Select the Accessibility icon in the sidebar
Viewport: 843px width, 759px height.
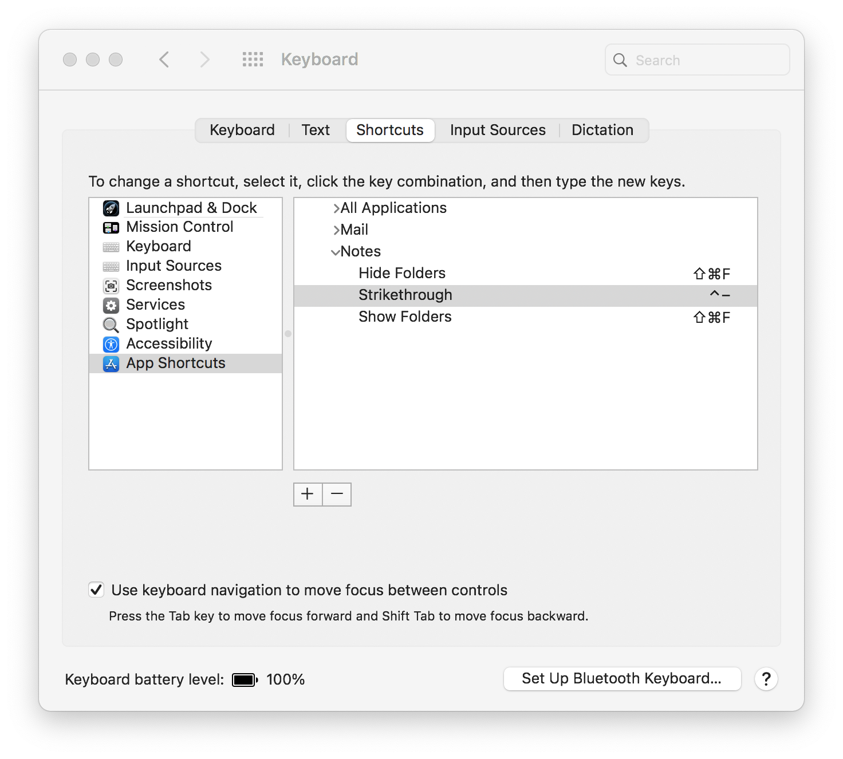pos(111,344)
